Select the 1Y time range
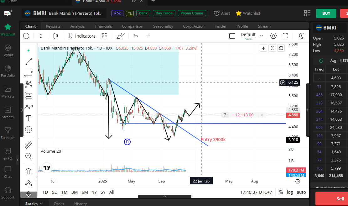Image resolution: width=348 pixels, height=206 pixels. [x=94, y=192]
